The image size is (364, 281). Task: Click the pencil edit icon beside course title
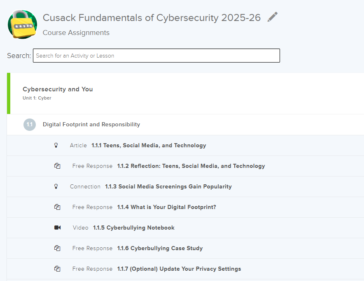coord(272,17)
